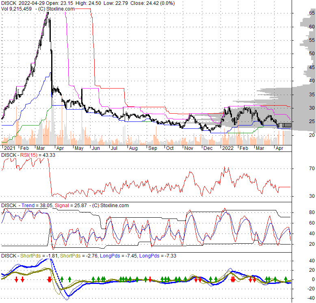
Task: Click the first LongPds = -7.45 label
Action: pyautogui.click(x=119, y=256)
